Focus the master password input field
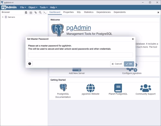This screenshot has height=126, width=161. point(80,55)
